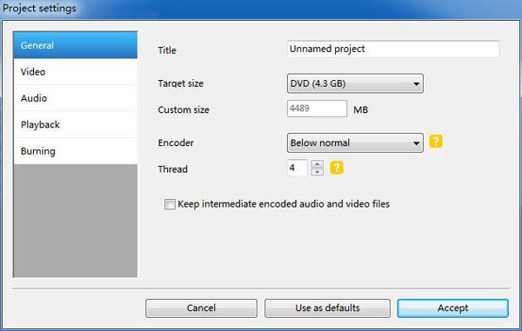Decrease Thread count with down arrow

click(318, 172)
